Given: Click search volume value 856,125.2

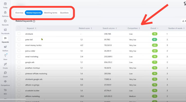Looking at the screenshot, I should click(108, 62).
